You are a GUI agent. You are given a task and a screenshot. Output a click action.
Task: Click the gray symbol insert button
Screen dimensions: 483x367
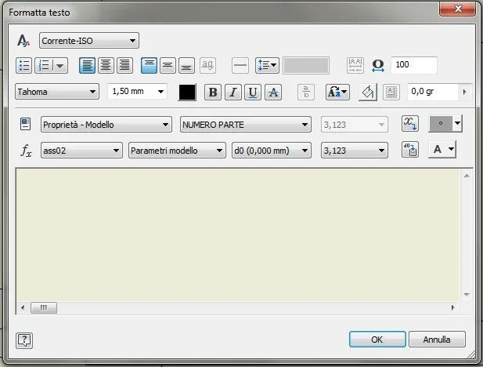(441, 123)
